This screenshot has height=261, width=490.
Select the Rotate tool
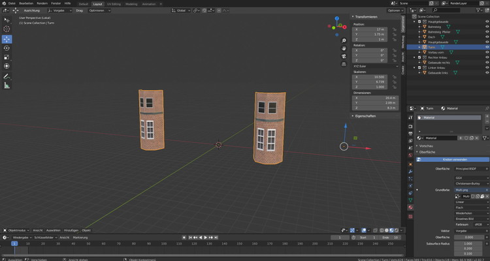point(7,48)
